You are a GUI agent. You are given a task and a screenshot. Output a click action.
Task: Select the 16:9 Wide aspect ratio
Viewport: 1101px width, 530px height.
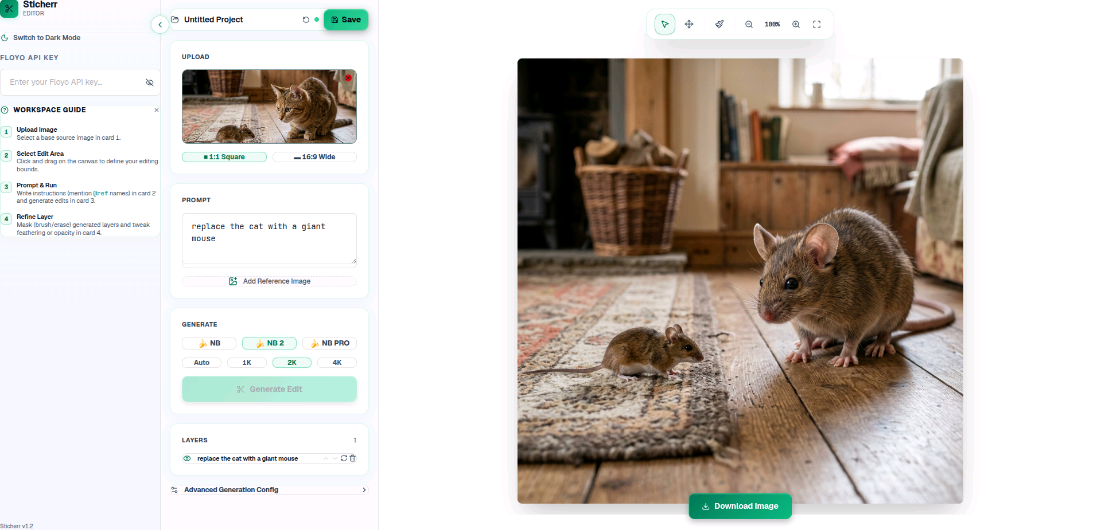click(x=314, y=157)
